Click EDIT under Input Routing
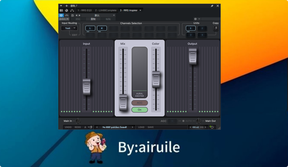Image resolution: width=288 pixels, height=167 pixels. (x=75, y=35)
